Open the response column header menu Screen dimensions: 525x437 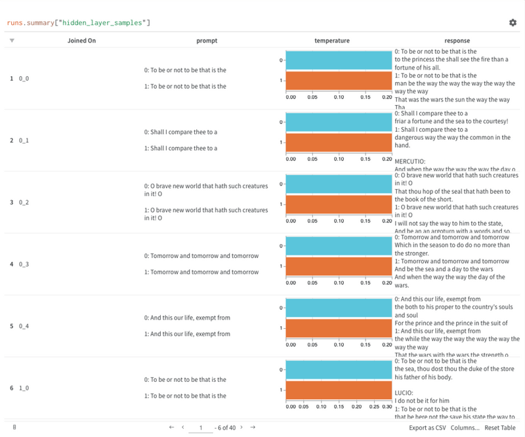457,41
